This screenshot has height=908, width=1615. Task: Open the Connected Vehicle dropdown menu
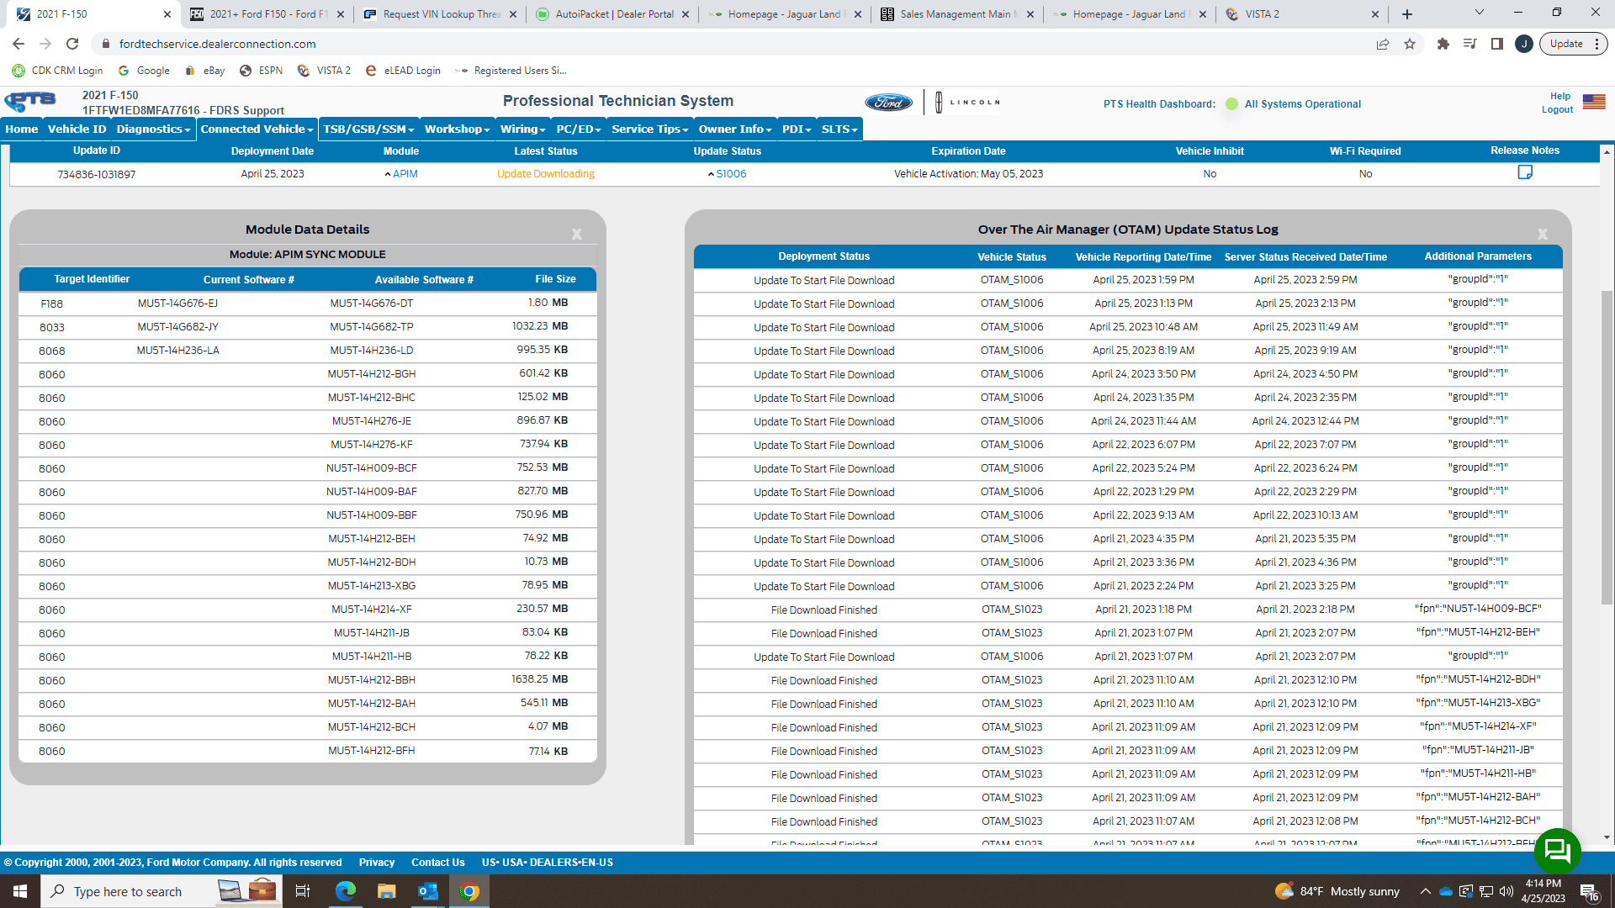click(x=257, y=129)
